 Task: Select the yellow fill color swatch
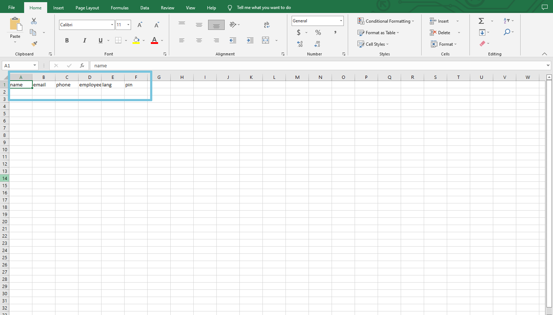(x=136, y=42)
